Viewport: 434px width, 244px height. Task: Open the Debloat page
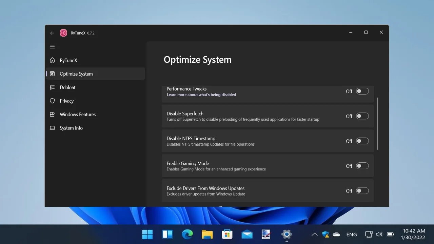(x=95, y=87)
